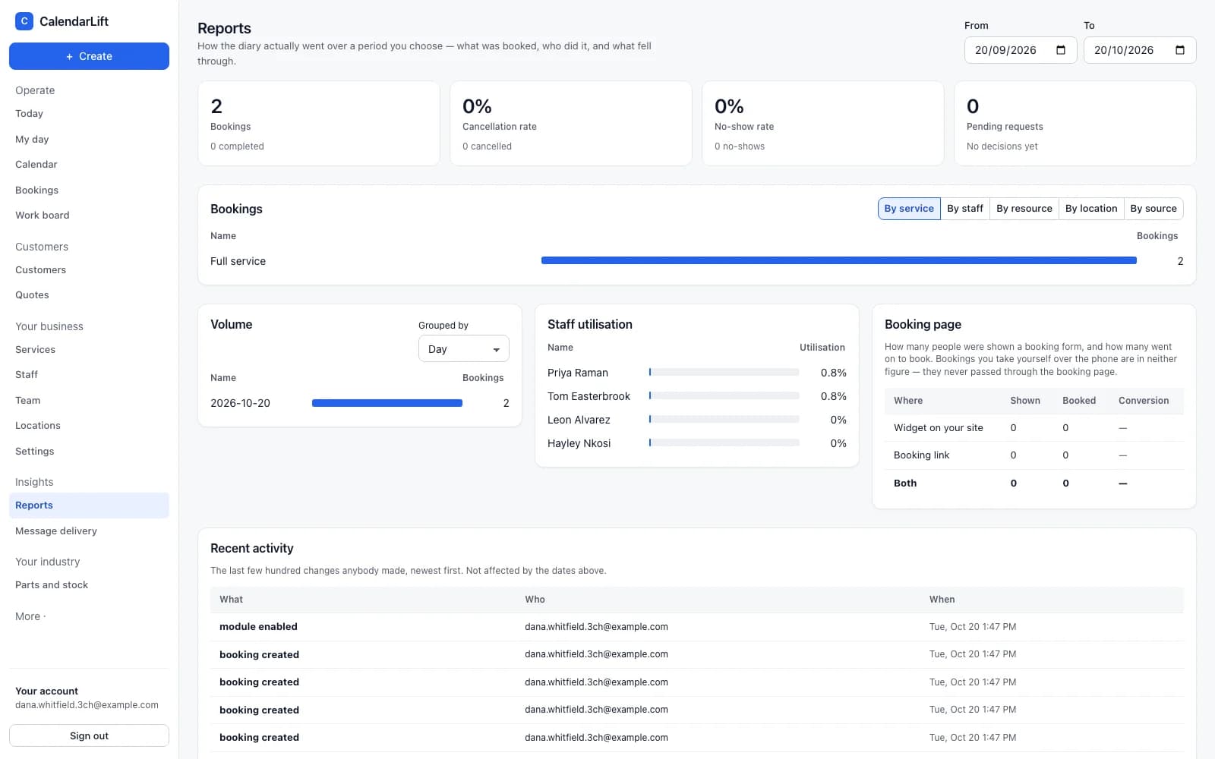Click Priya Raman's utilisation bar

(x=724, y=373)
